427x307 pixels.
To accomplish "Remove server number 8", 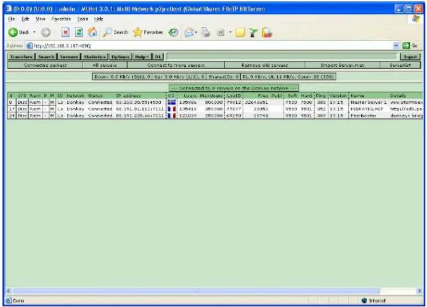I will [35, 102].
